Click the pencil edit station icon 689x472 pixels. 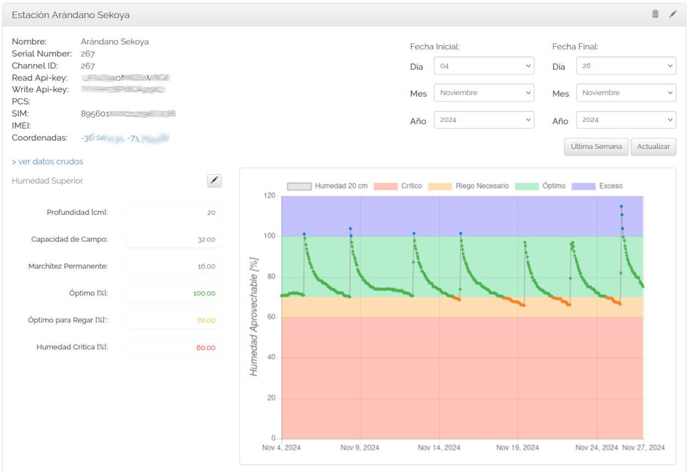pyautogui.click(x=673, y=14)
